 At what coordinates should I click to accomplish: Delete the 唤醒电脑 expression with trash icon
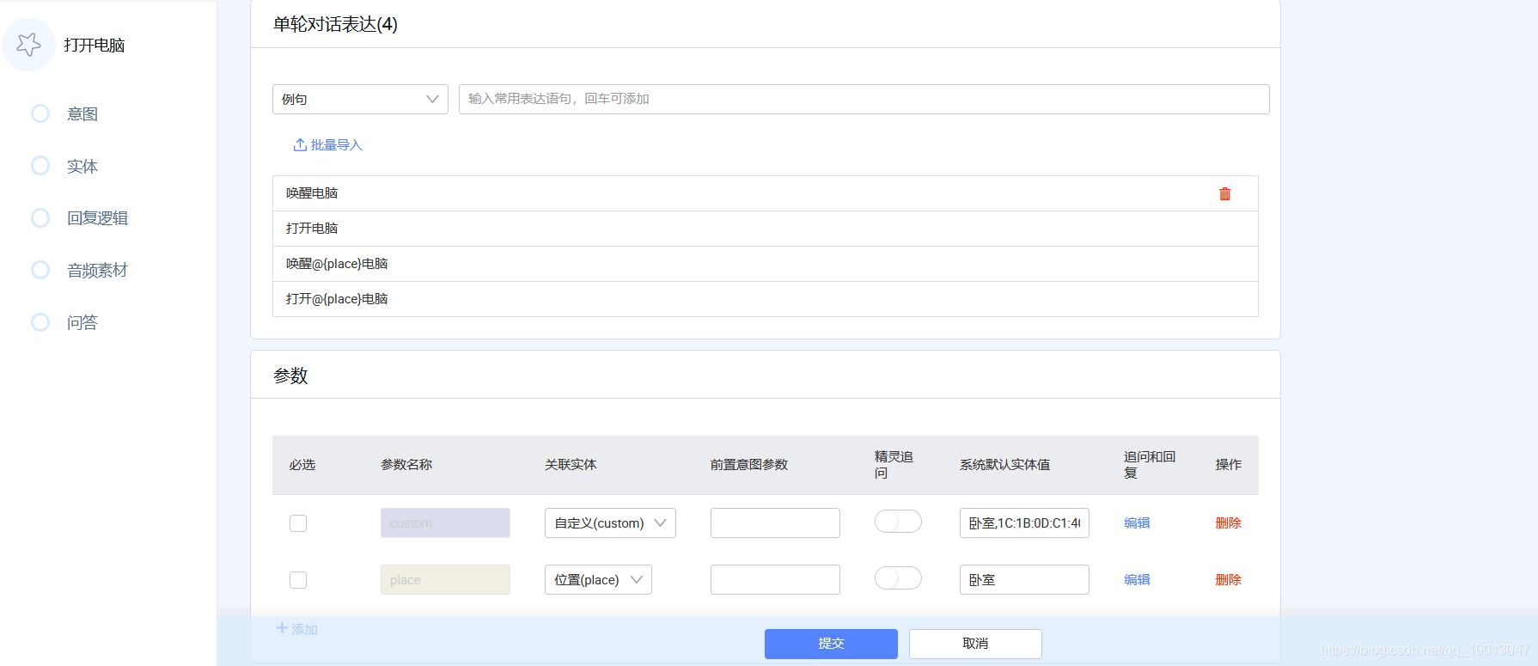tap(1224, 194)
